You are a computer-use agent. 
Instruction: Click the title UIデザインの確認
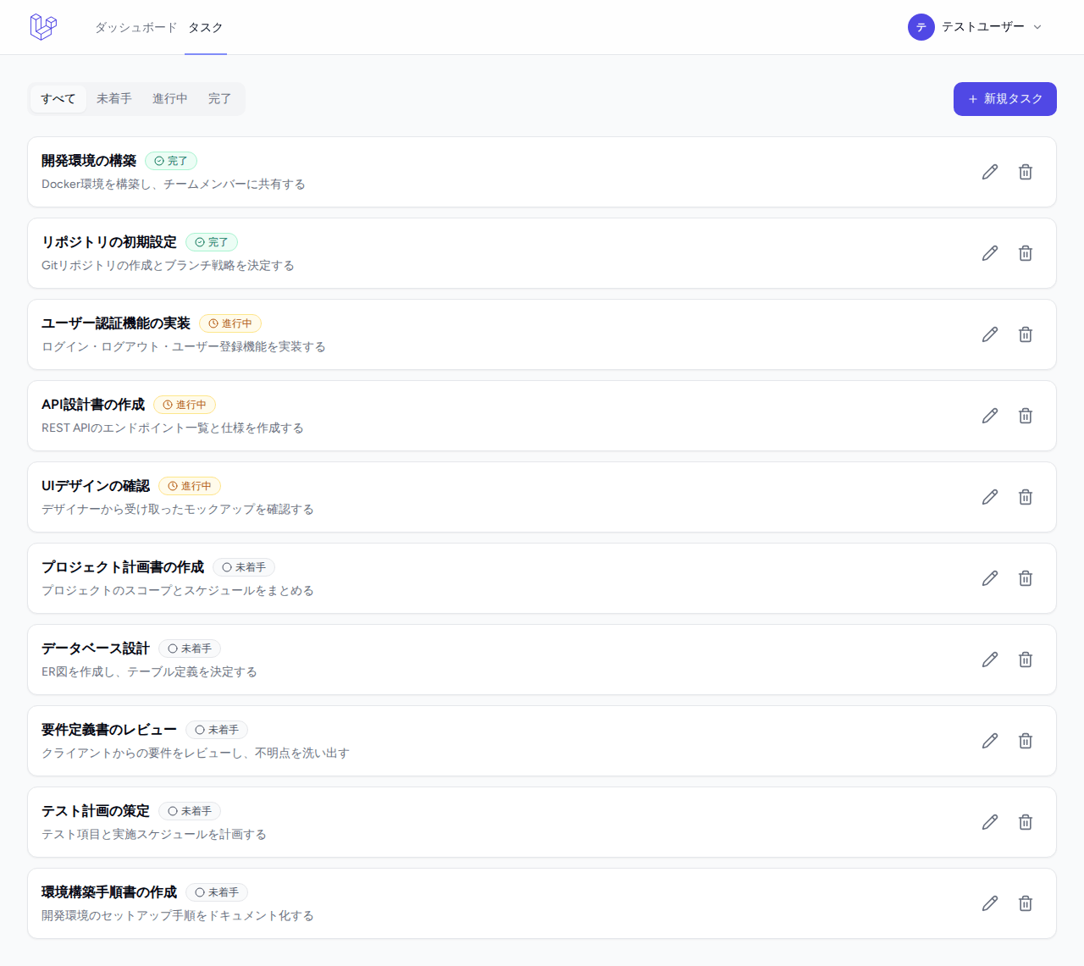(x=96, y=486)
